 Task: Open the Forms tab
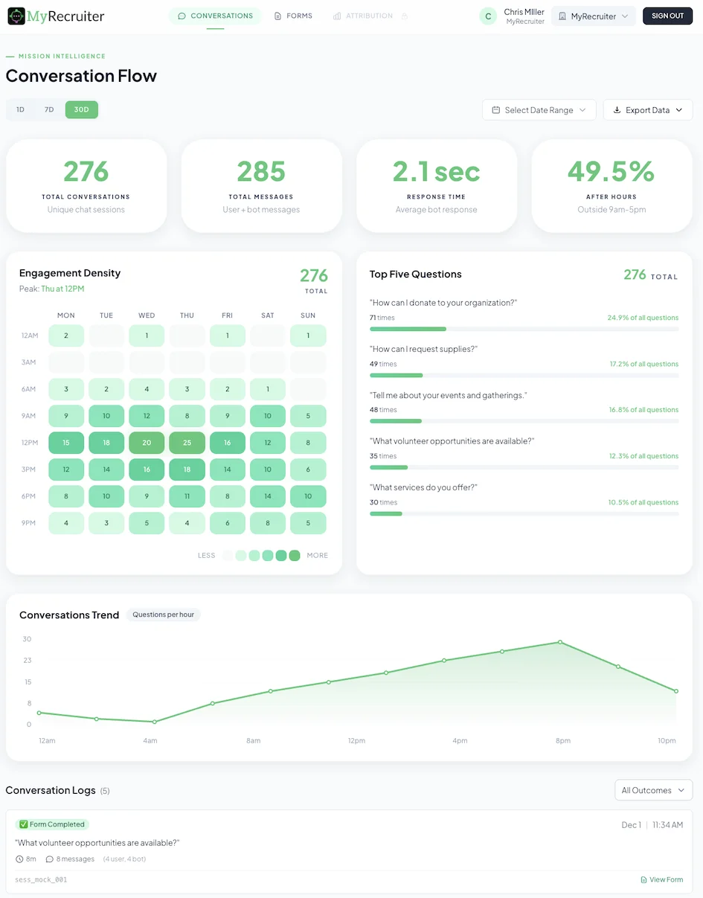pos(293,16)
